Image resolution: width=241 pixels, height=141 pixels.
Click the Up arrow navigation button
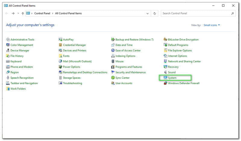[23, 14]
